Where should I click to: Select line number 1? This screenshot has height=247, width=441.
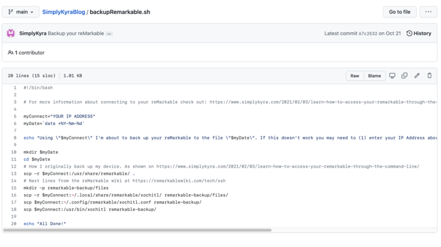15,88
